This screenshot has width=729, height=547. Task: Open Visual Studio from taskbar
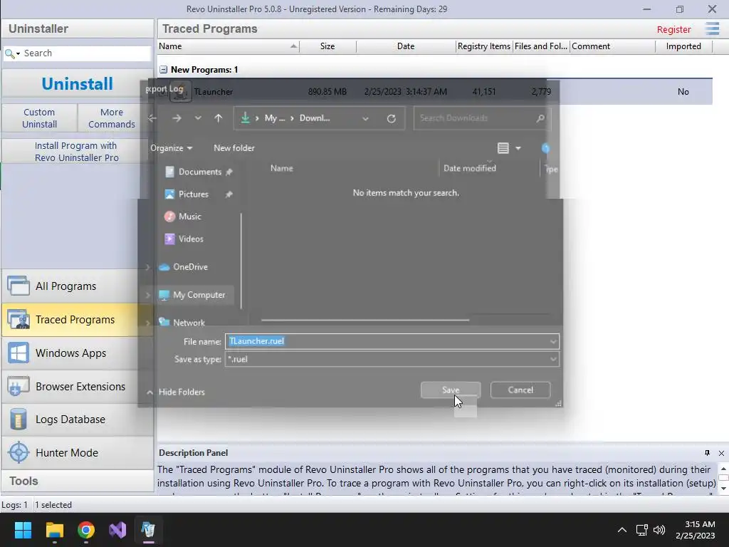pyautogui.click(x=117, y=530)
